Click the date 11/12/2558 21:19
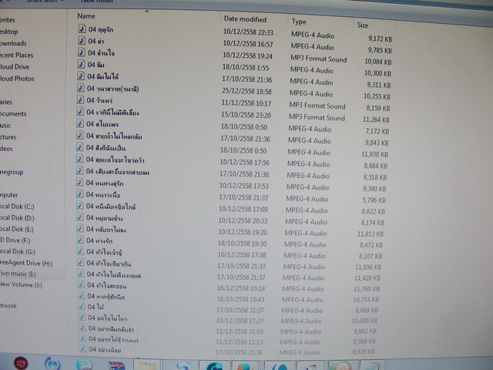This screenshot has height=370, width=493. [x=240, y=331]
